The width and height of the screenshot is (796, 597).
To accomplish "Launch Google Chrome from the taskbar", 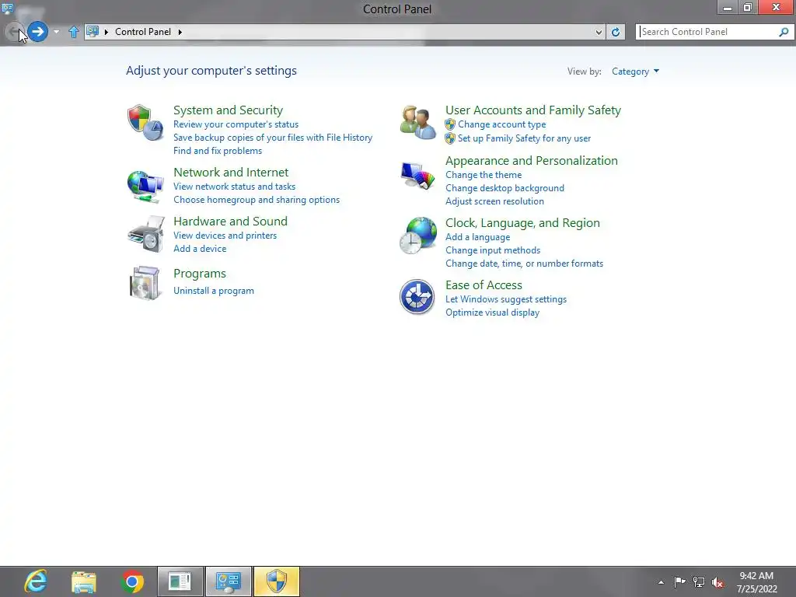I will coord(132,581).
